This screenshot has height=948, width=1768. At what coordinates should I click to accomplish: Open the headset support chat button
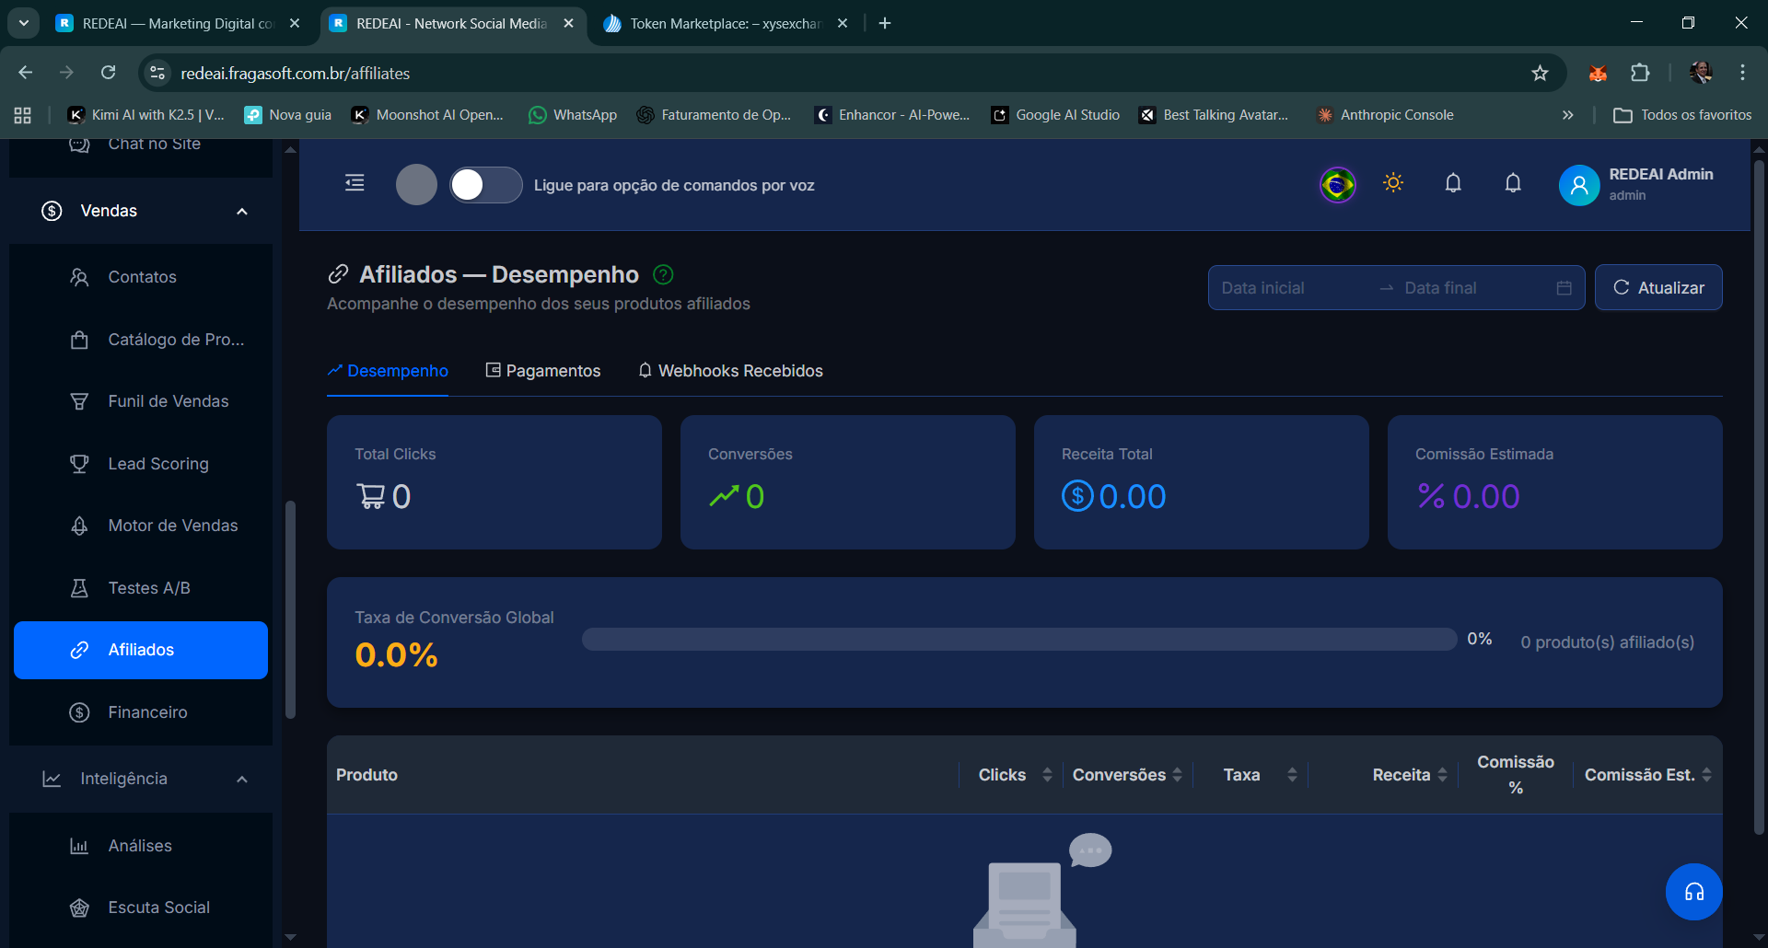[1693, 892]
